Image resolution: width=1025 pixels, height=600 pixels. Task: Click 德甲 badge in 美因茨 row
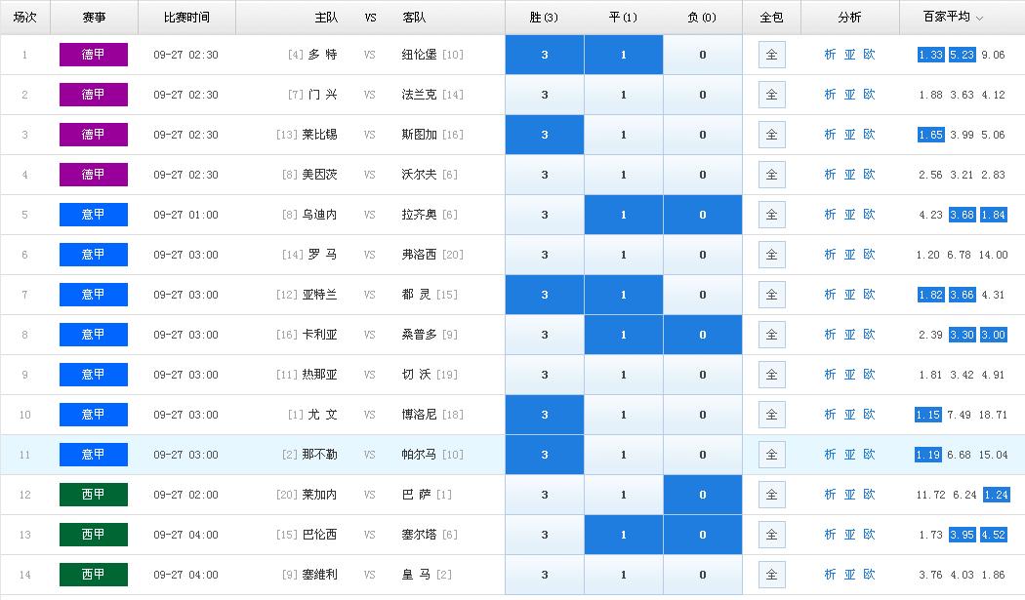tap(94, 175)
